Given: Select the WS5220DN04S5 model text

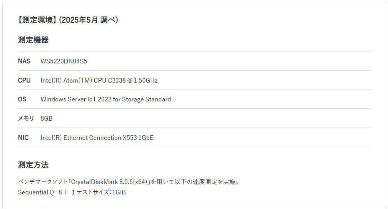Looking at the screenshot, I should 64,61.
